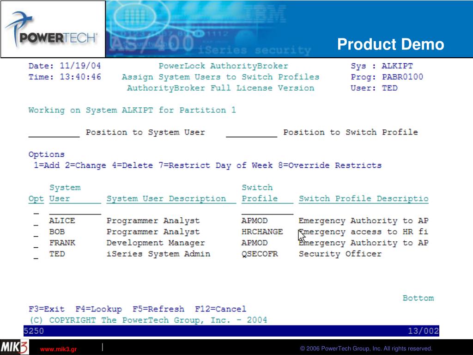This screenshot has height=355, width=473.
Task: Click F12=Cancel function key
Action: (220, 309)
